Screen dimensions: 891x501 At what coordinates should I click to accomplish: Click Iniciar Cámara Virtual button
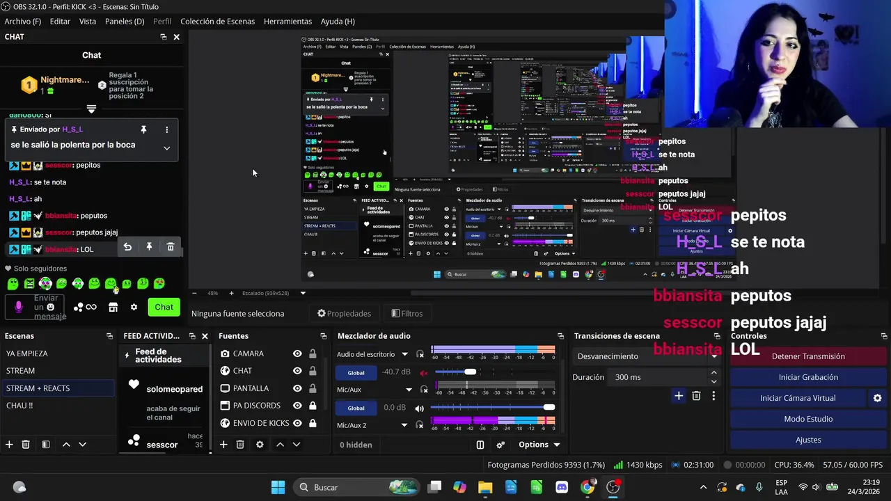[x=798, y=398]
